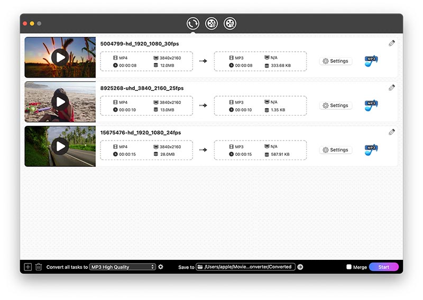Click MP3 format icon for 5004799-hd_1920_1080_30fps

click(x=371, y=61)
